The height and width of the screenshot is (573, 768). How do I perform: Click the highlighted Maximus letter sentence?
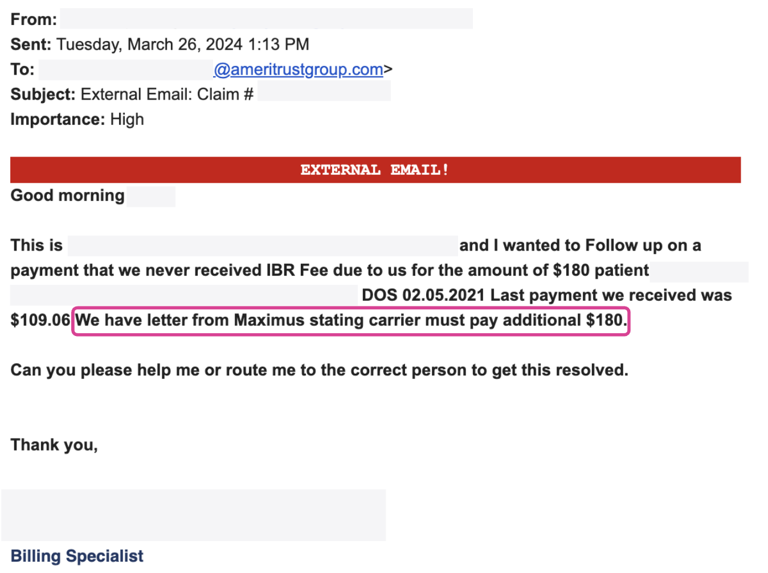351,321
